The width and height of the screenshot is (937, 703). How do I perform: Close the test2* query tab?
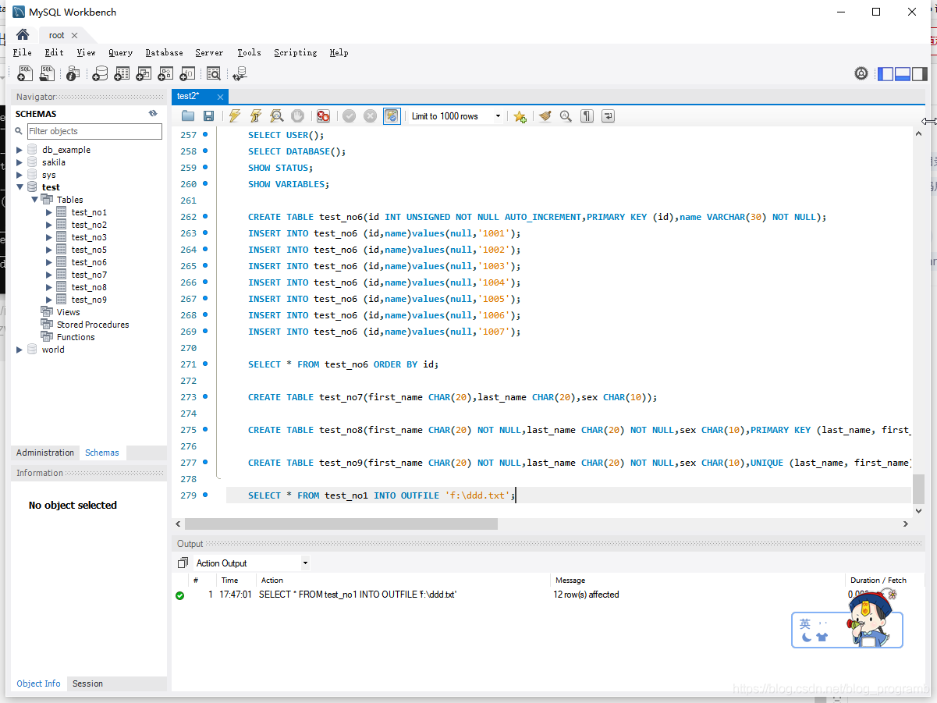coord(220,97)
